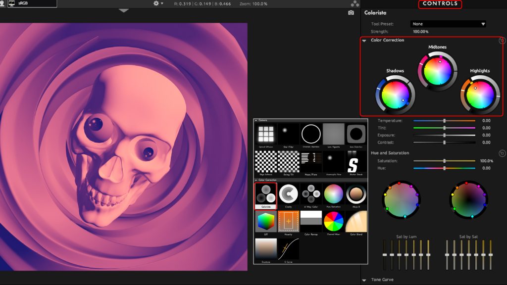Add the Hue/Saturation tool
This screenshot has width=507, height=285.
pos(334,194)
